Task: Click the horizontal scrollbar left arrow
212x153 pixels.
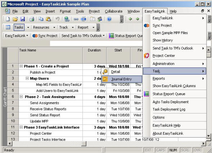Action: tap(10, 143)
